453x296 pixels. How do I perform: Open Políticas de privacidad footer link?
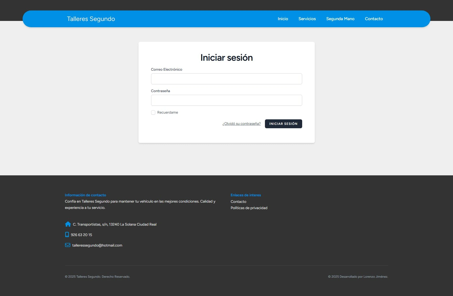[249, 208]
